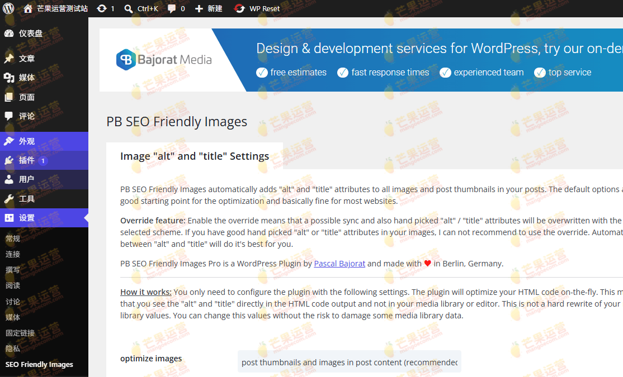Select the Image "alt" and "title" Settings tab
The width and height of the screenshot is (623, 377).
point(195,156)
